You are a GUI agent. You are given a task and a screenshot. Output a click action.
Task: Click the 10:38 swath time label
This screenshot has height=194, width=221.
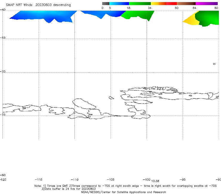pos(155,181)
